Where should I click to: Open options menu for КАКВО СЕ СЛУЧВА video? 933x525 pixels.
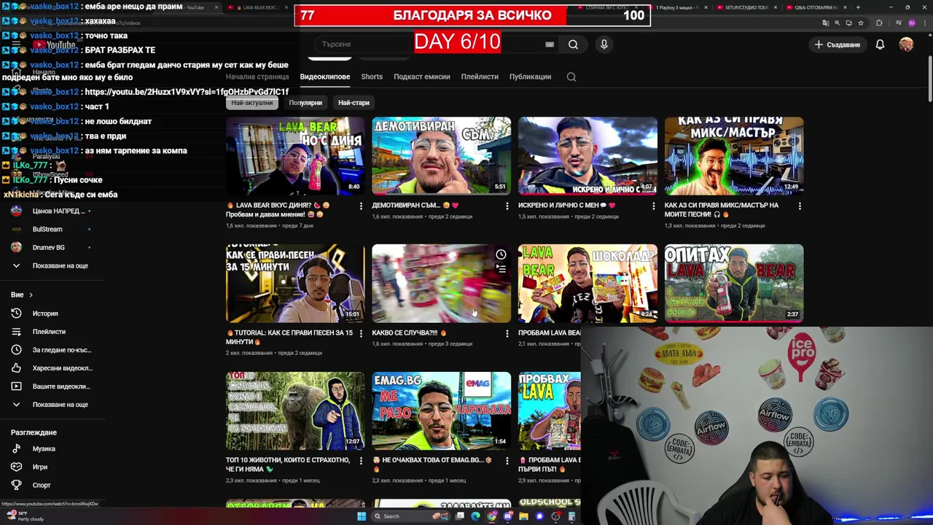[x=507, y=334]
